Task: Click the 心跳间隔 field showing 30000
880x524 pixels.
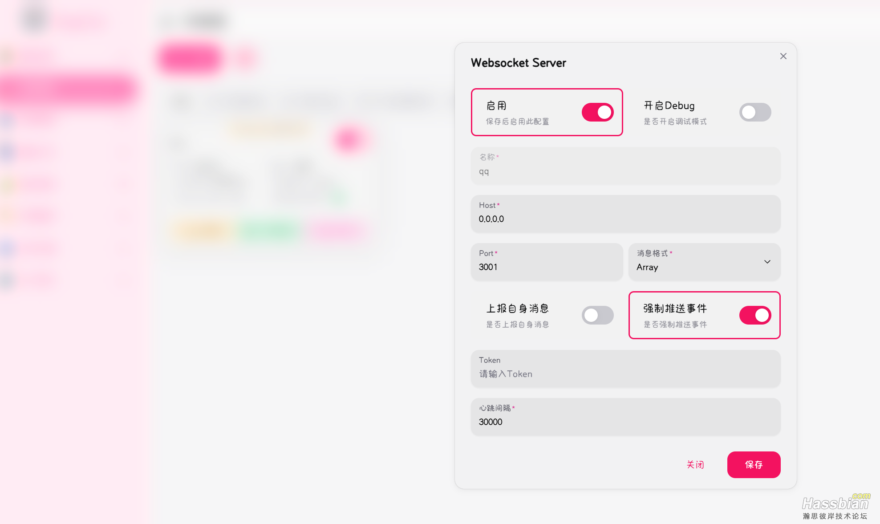Action: [625, 422]
